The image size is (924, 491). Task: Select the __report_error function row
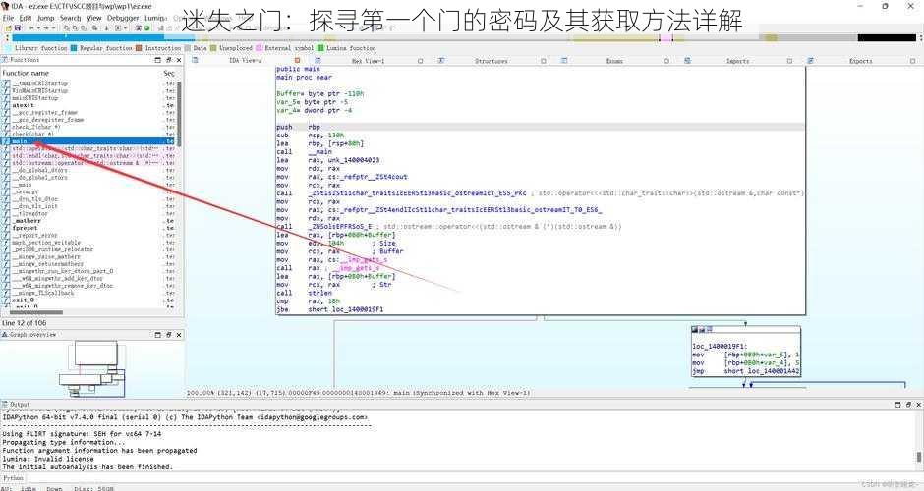(x=89, y=235)
